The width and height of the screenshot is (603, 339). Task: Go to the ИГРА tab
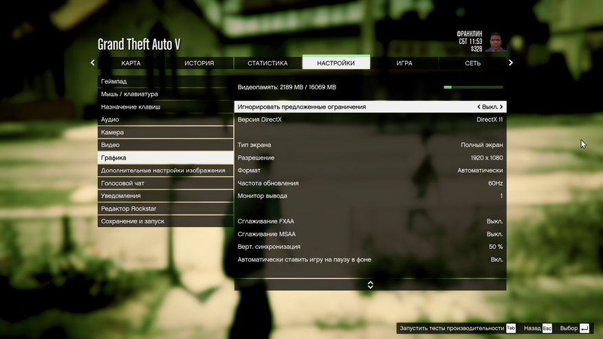tap(404, 63)
